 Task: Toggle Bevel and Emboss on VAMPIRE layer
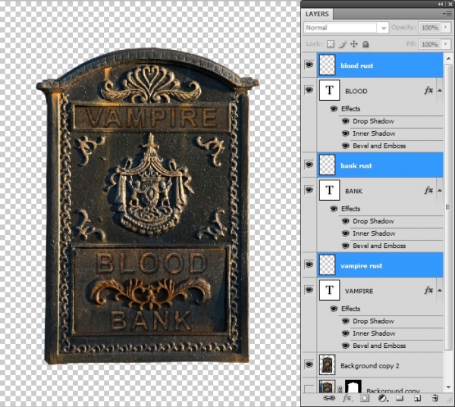(x=345, y=346)
